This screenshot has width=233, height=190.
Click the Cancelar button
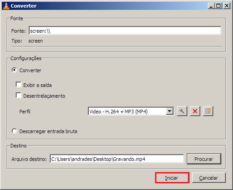coord(209,178)
